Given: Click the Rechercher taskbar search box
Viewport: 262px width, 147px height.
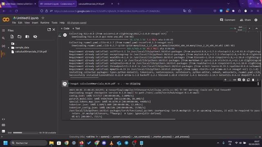Looking at the screenshot, I should coord(28,143).
